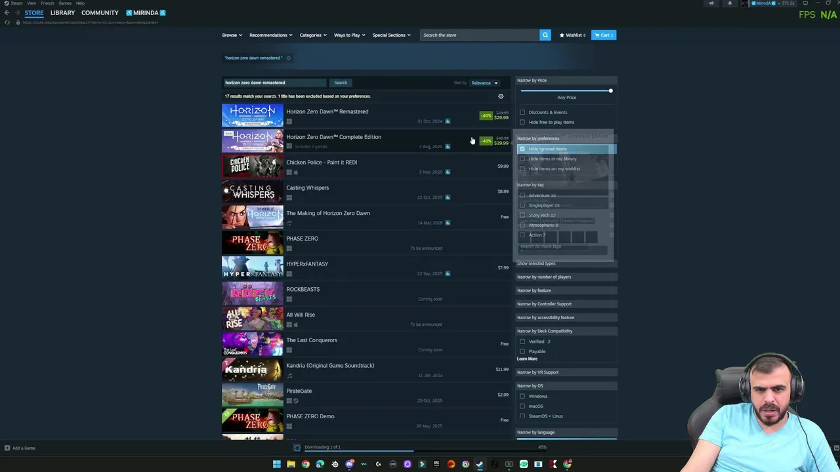Open Horizon Zero Dawn Remastered result
840x472 pixels.
pyautogui.click(x=365, y=115)
